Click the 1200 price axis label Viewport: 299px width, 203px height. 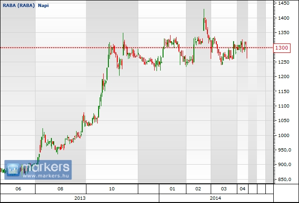point(283,77)
